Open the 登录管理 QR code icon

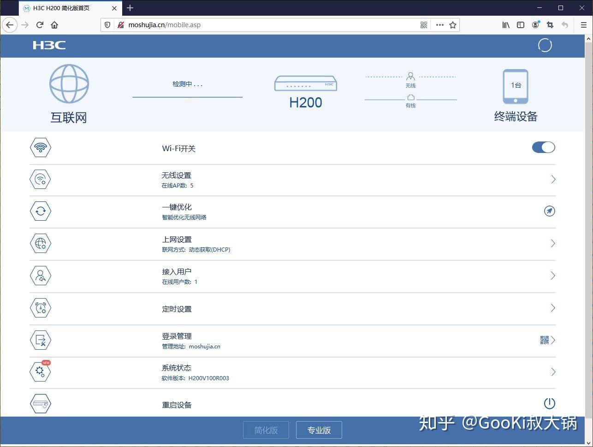(x=544, y=340)
